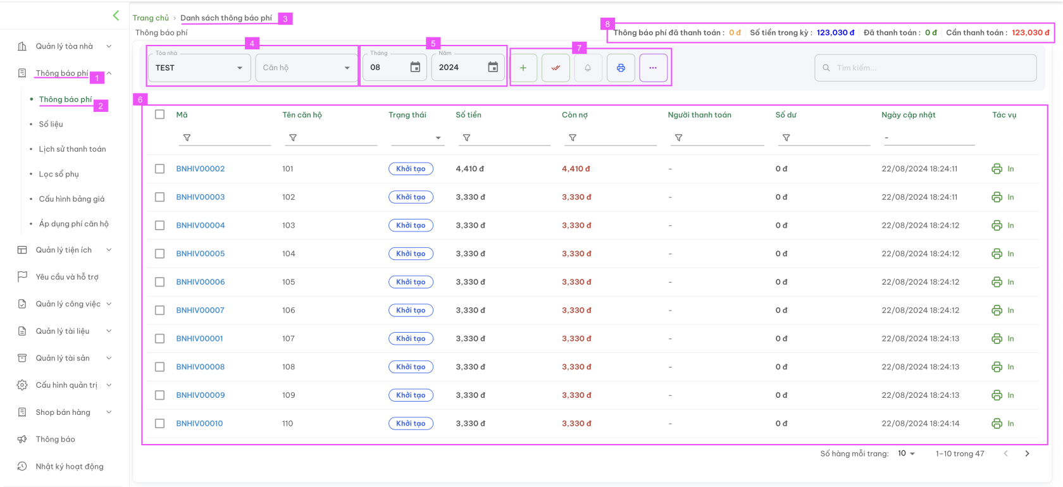The height and width of the screenshot is (487, 1063).
Task: Click the red double-check approve button
Action: pos(556,68)
